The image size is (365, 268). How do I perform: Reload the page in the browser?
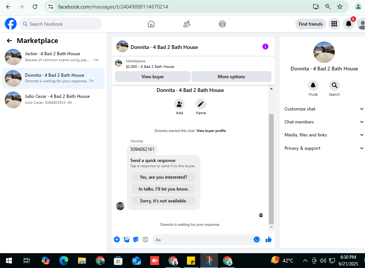coord(35,7)
